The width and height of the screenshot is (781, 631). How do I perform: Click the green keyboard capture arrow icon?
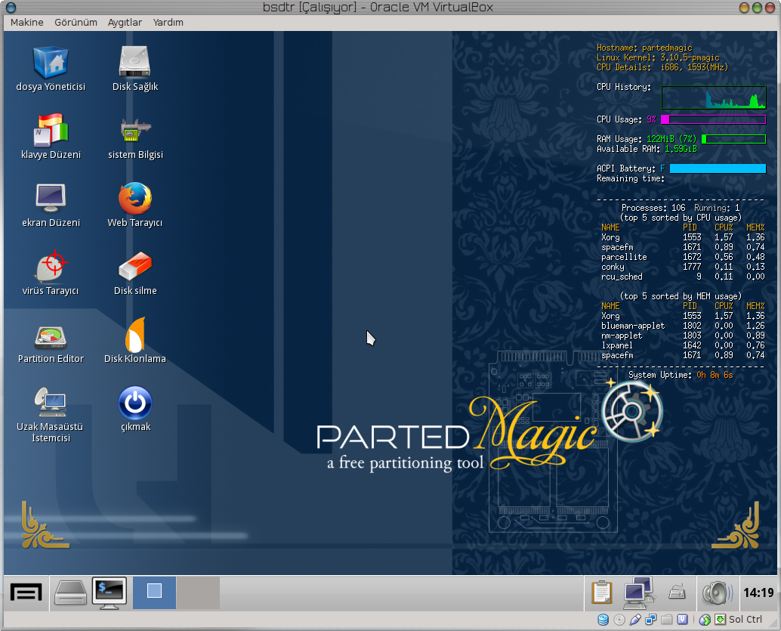tap(721, 620)
